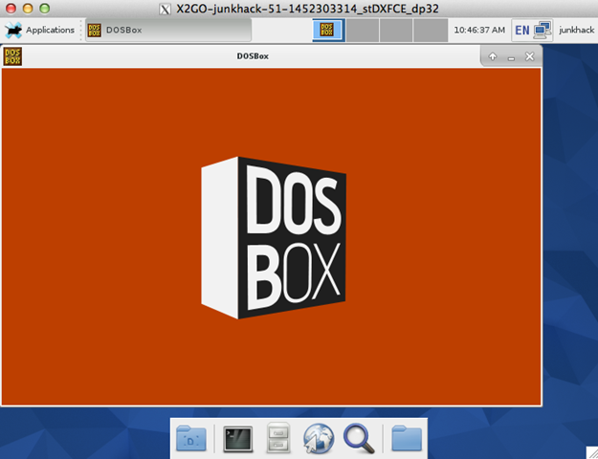Image resolution: width=598 pixels, height=459 pixels.
Task: Open window menu via DOSBox titlebar icon
Action: click(13, 56)
